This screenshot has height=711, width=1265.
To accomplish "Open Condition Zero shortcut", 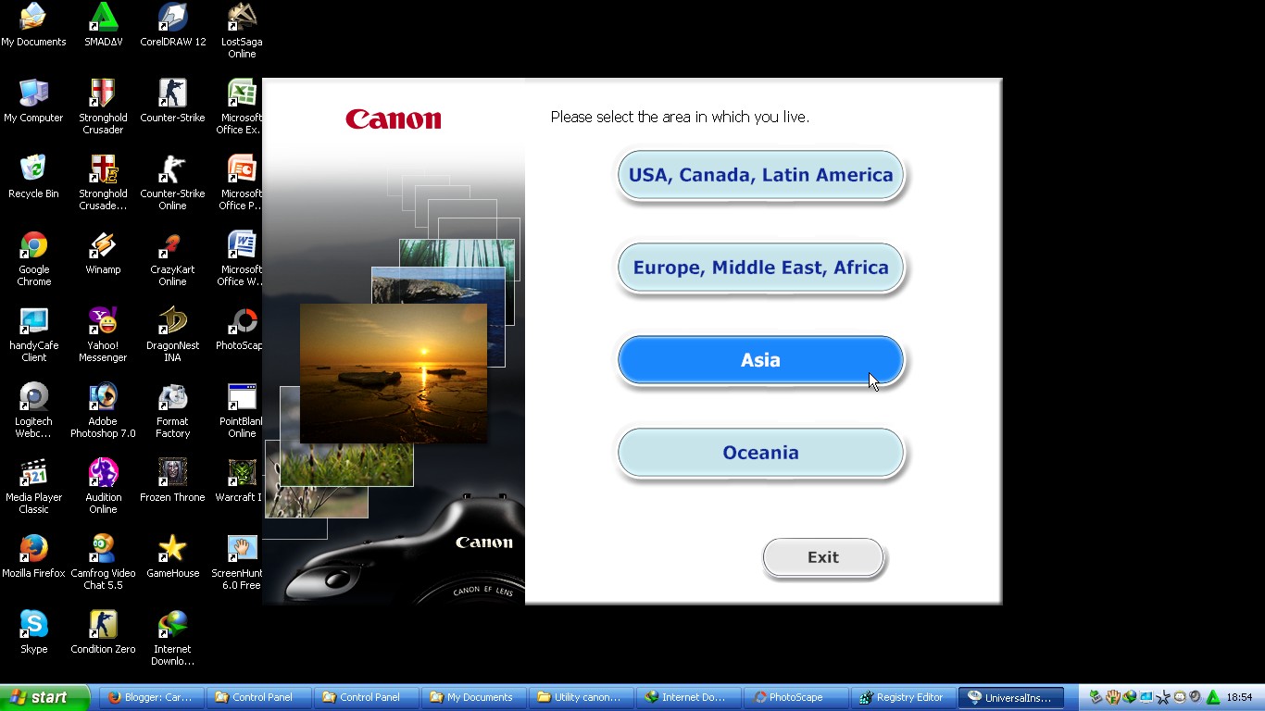I will pos(103,633).
